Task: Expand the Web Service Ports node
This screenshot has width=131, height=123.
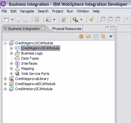Action: pyautogui.click(x=11, y=74)
